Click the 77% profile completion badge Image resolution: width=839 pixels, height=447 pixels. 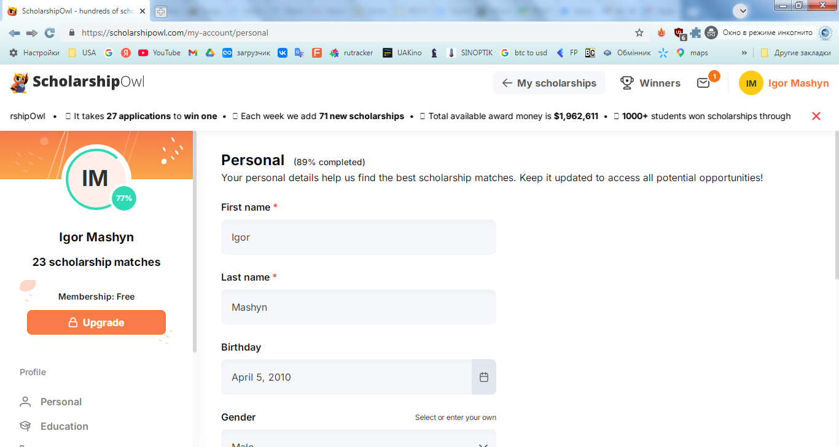[124, 198]
